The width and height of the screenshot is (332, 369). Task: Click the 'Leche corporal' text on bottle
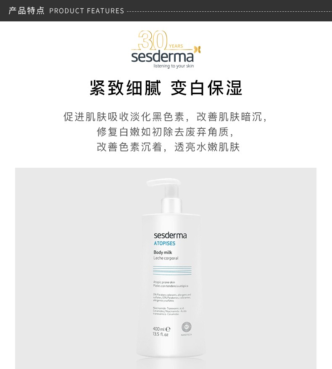coord(166,258)
